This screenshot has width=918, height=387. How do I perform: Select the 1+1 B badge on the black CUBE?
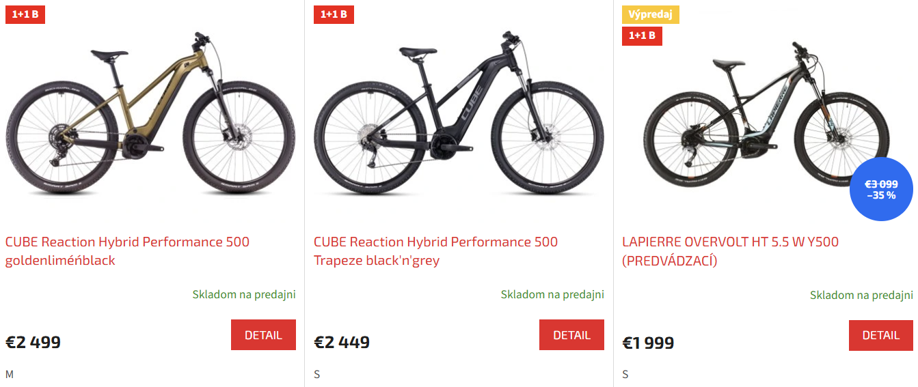pyautogui.click(x=334, y=14)
